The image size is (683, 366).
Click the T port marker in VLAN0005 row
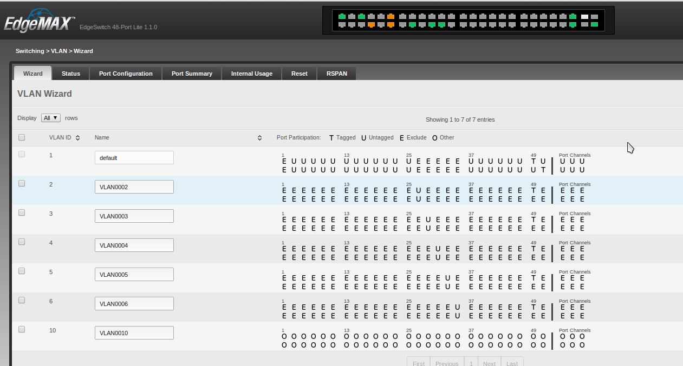click(x=534, y=278)
